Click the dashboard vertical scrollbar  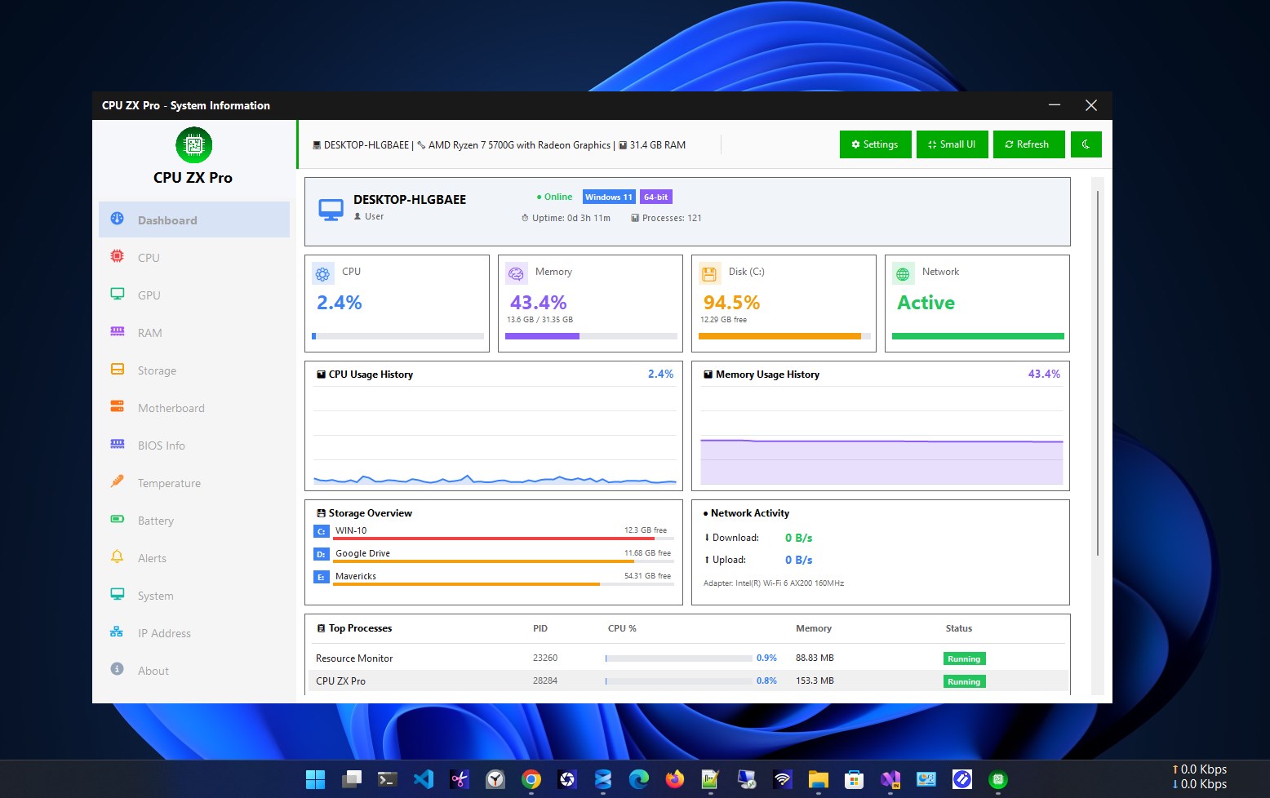[1098, 374]
